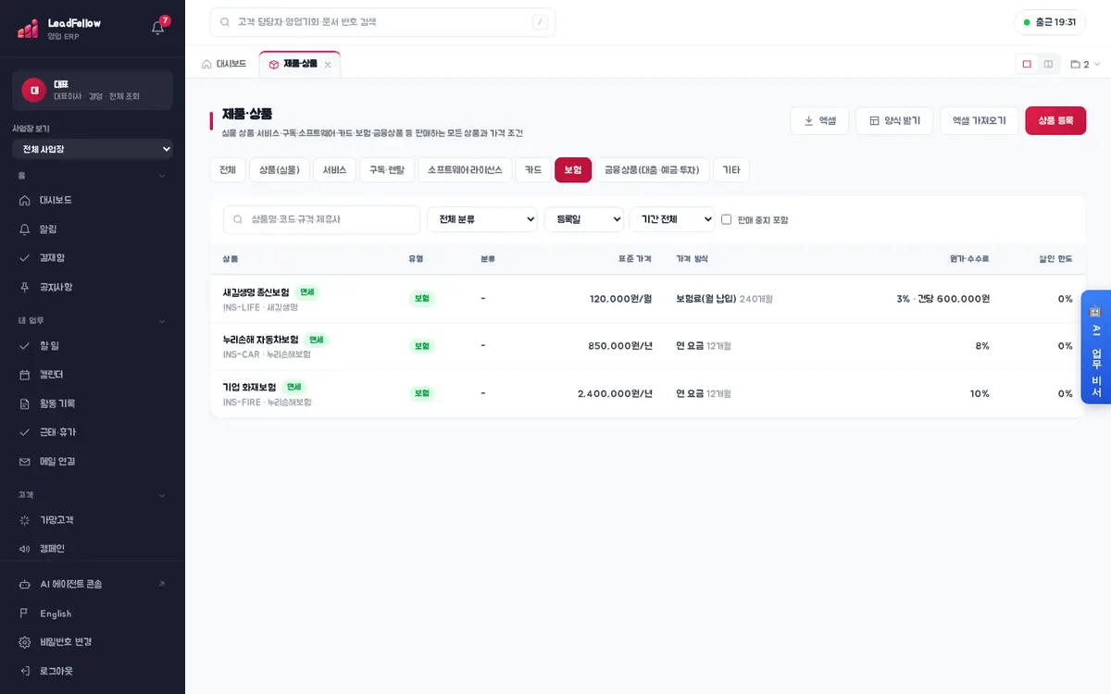Click the product name search field
The image size is (1111, 694).
321,219
